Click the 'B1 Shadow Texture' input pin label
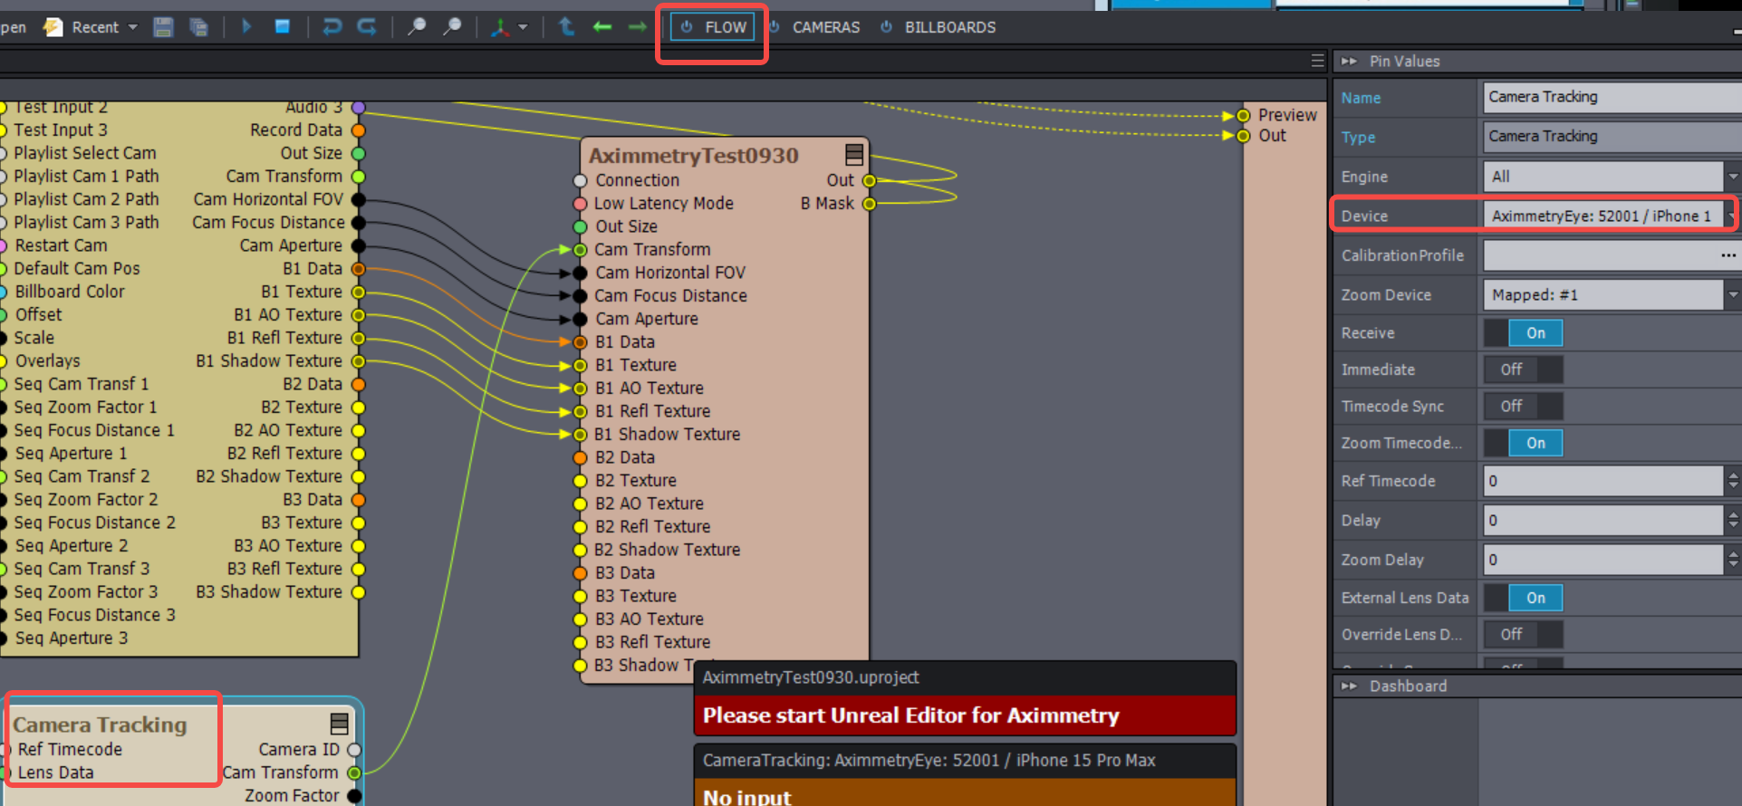 [668, 435]
